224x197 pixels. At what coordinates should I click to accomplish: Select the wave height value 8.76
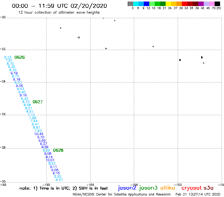tap(15, 76)
